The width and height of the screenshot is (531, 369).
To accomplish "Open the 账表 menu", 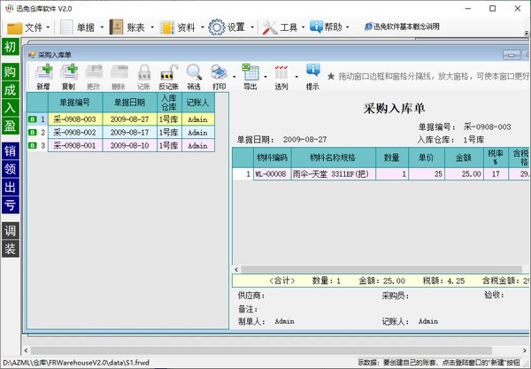I will (129, 27).
